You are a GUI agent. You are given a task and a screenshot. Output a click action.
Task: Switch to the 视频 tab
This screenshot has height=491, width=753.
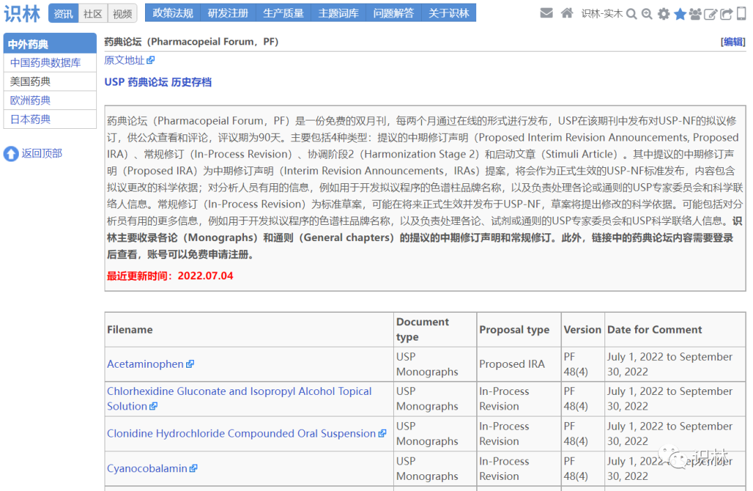[x=123, y=13]
